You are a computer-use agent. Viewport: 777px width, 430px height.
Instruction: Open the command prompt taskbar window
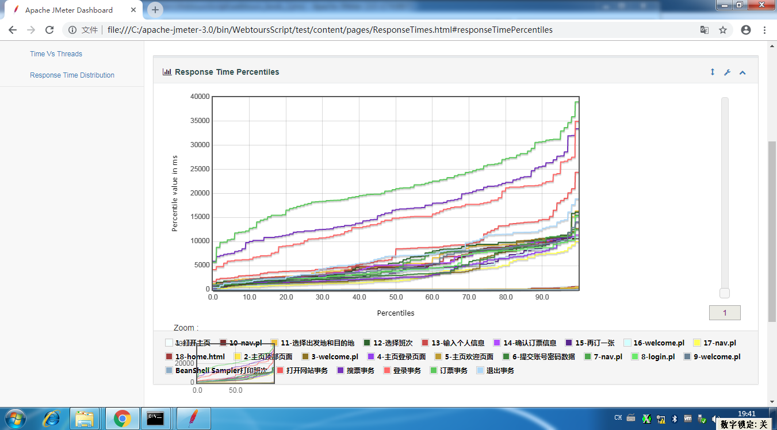(156, 419)
